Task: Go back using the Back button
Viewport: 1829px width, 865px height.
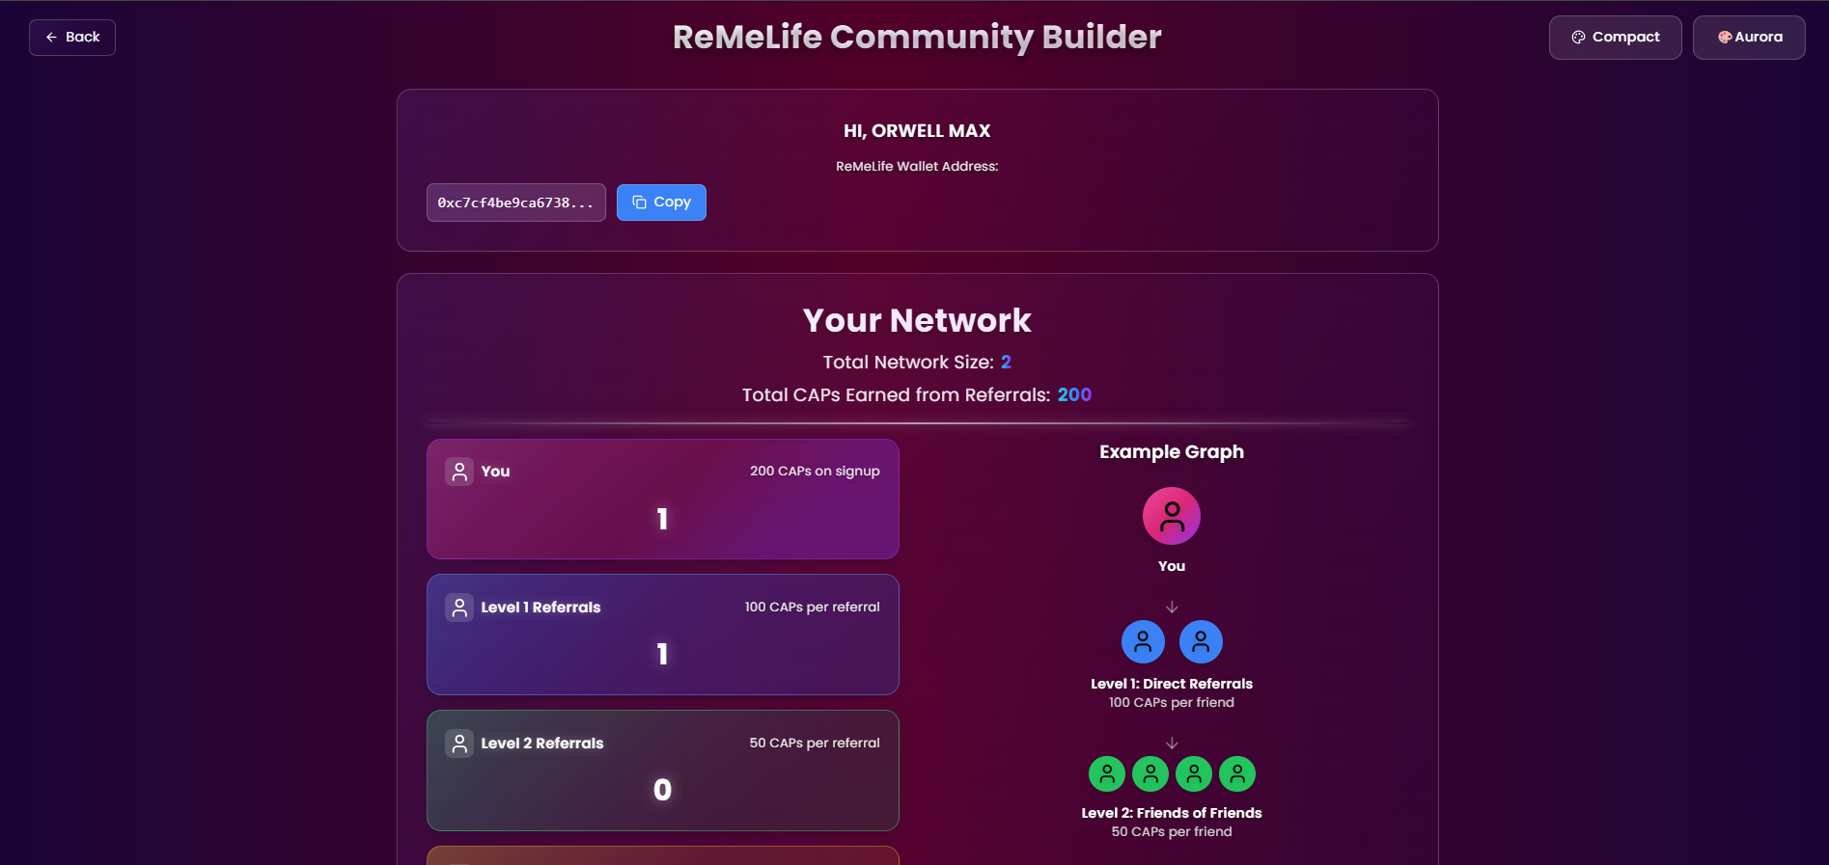Action: click(x=72, y=38)
